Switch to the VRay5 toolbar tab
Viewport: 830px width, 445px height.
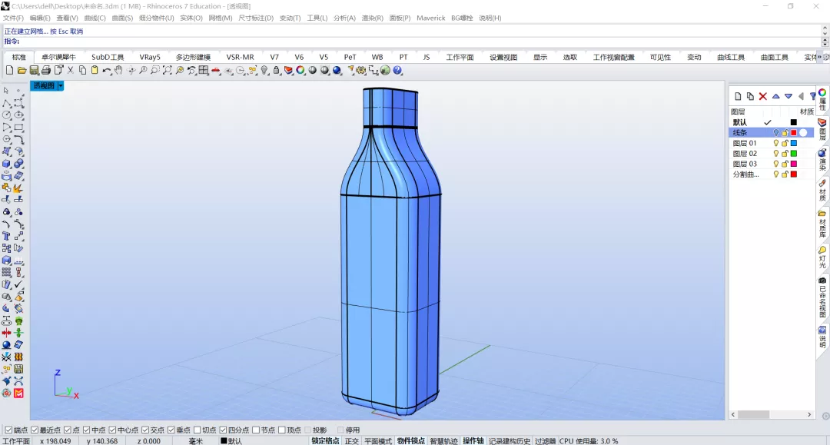pyautogui.click(x=150, y=57)
